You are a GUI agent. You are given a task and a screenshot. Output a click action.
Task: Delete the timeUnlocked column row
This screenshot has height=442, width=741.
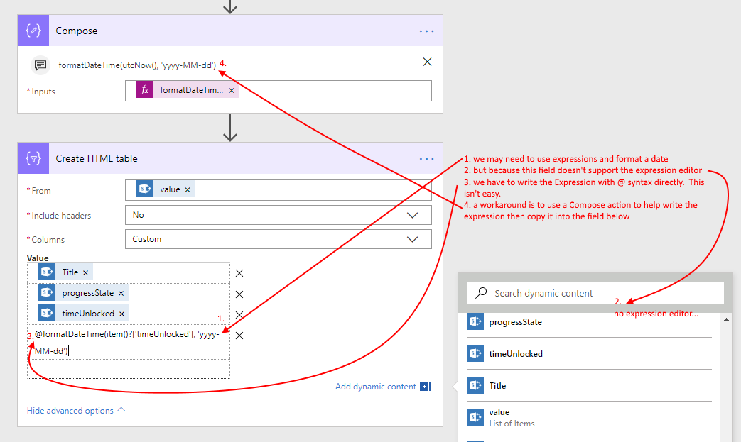coord(239,314)
